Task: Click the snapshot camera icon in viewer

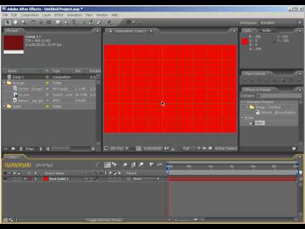Action: point(166,149)
